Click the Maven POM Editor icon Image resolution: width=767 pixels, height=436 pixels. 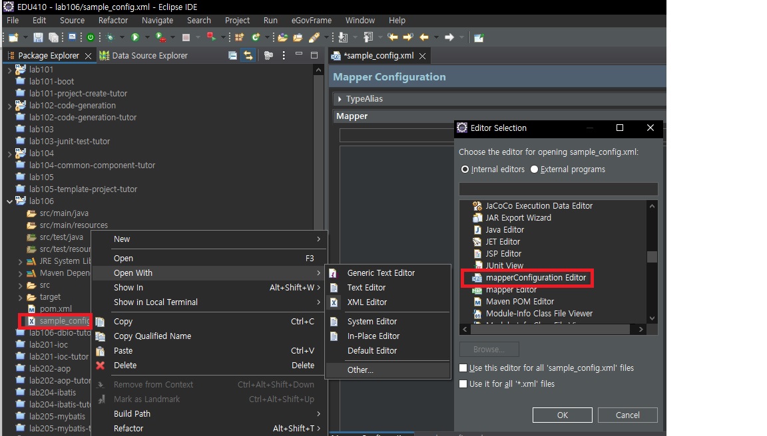(477, 302)
